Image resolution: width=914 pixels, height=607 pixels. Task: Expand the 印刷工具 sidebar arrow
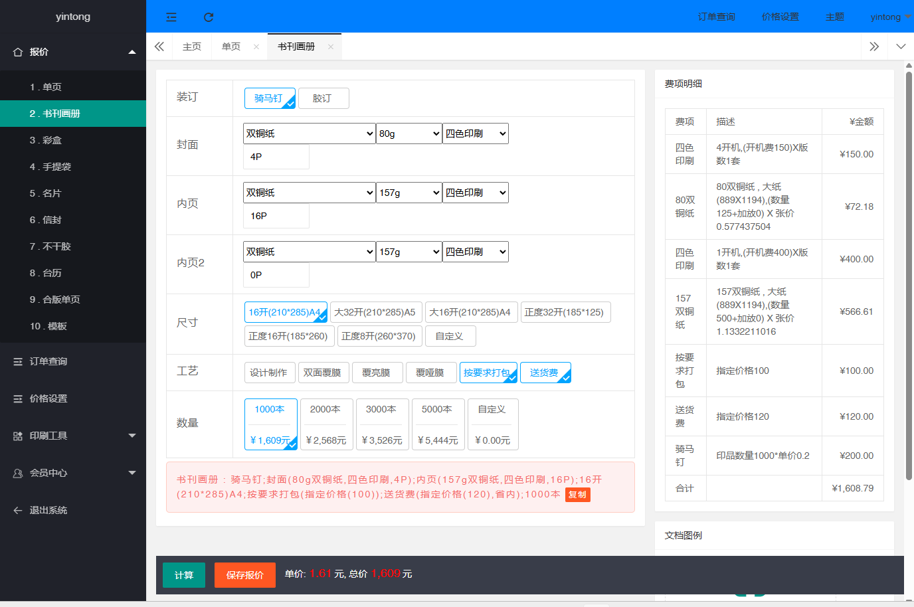coord(132,436)
